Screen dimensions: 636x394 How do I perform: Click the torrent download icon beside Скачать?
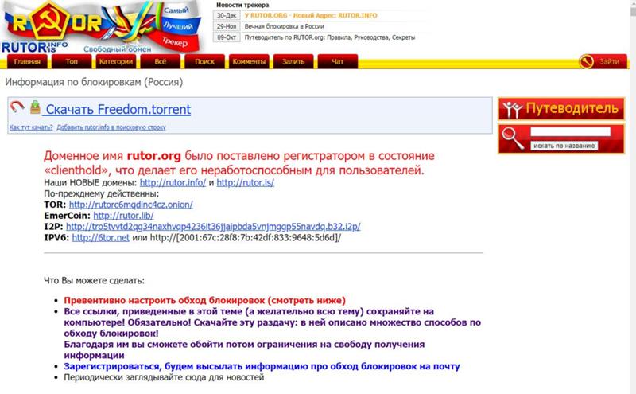click(35, 107)
